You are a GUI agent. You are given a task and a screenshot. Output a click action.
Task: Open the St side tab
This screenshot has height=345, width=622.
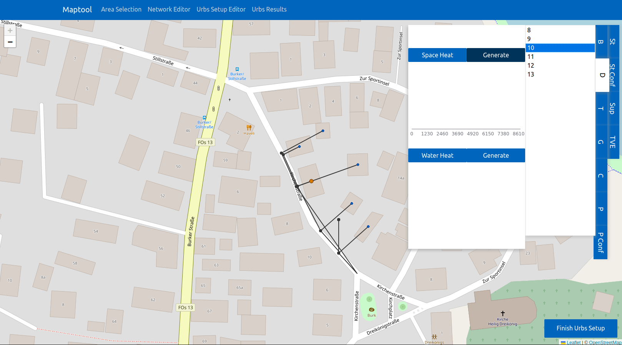coord(613,42)
